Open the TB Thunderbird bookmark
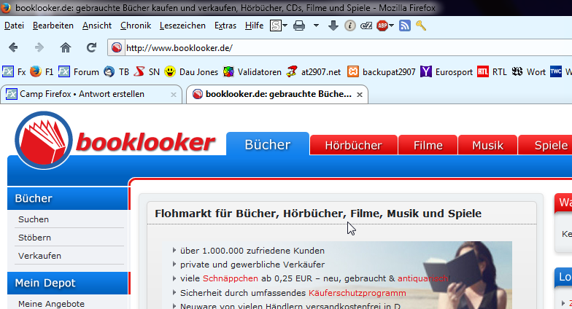The width and height of the screenshot is (572, 309). point(117,71)
